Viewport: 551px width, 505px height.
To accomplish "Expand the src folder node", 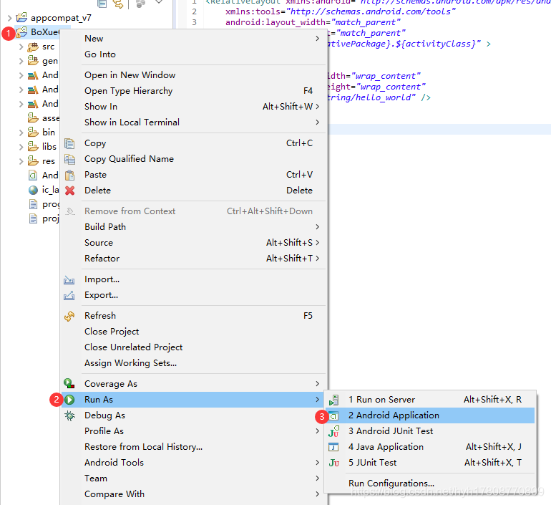I will click(21, 47).
